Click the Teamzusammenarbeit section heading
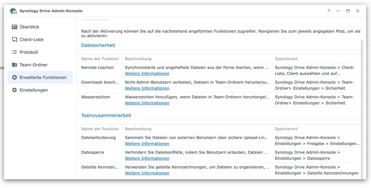 click(x=106, y=115)
